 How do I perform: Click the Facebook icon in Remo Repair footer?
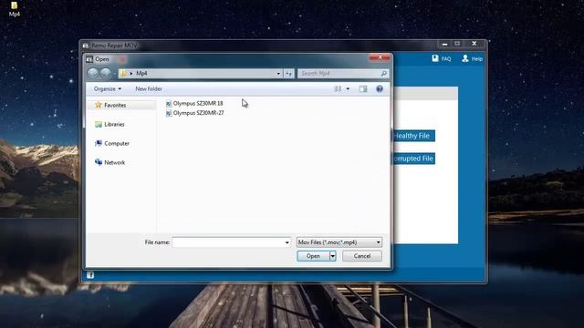coord(90,275)
